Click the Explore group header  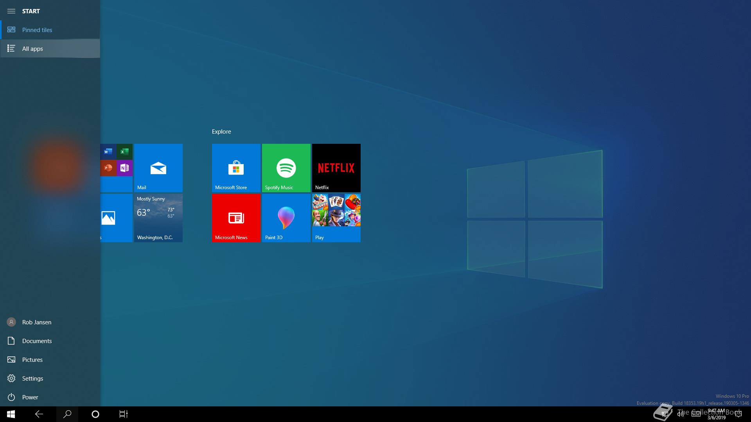(x=221, y=132)
